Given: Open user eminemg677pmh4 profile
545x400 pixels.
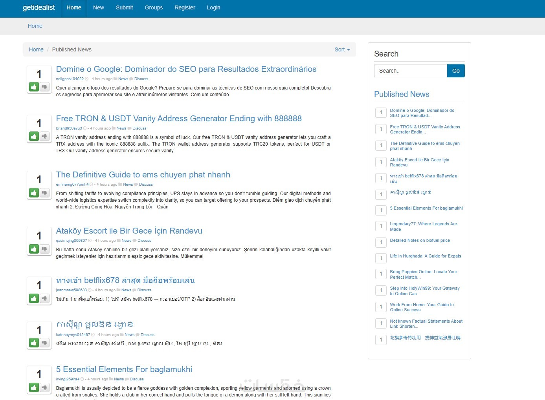Looking at the screenshot, I should click(72, 184).
